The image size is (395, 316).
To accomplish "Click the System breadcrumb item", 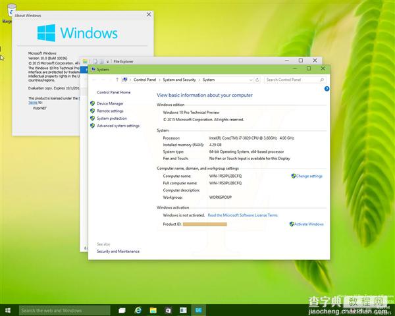I will coord(209,80).
